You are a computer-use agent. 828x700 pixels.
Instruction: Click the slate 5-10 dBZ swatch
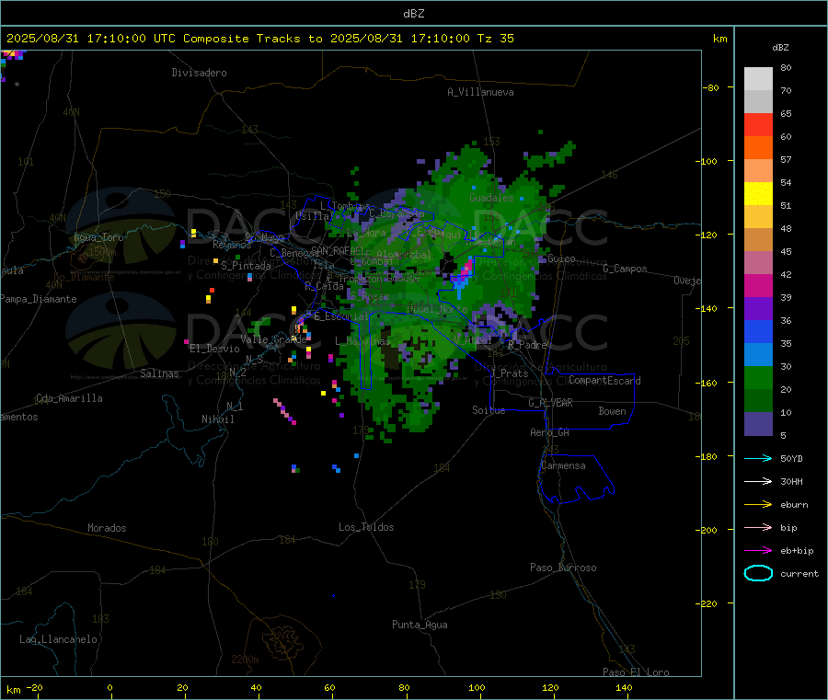click(758, 423)
